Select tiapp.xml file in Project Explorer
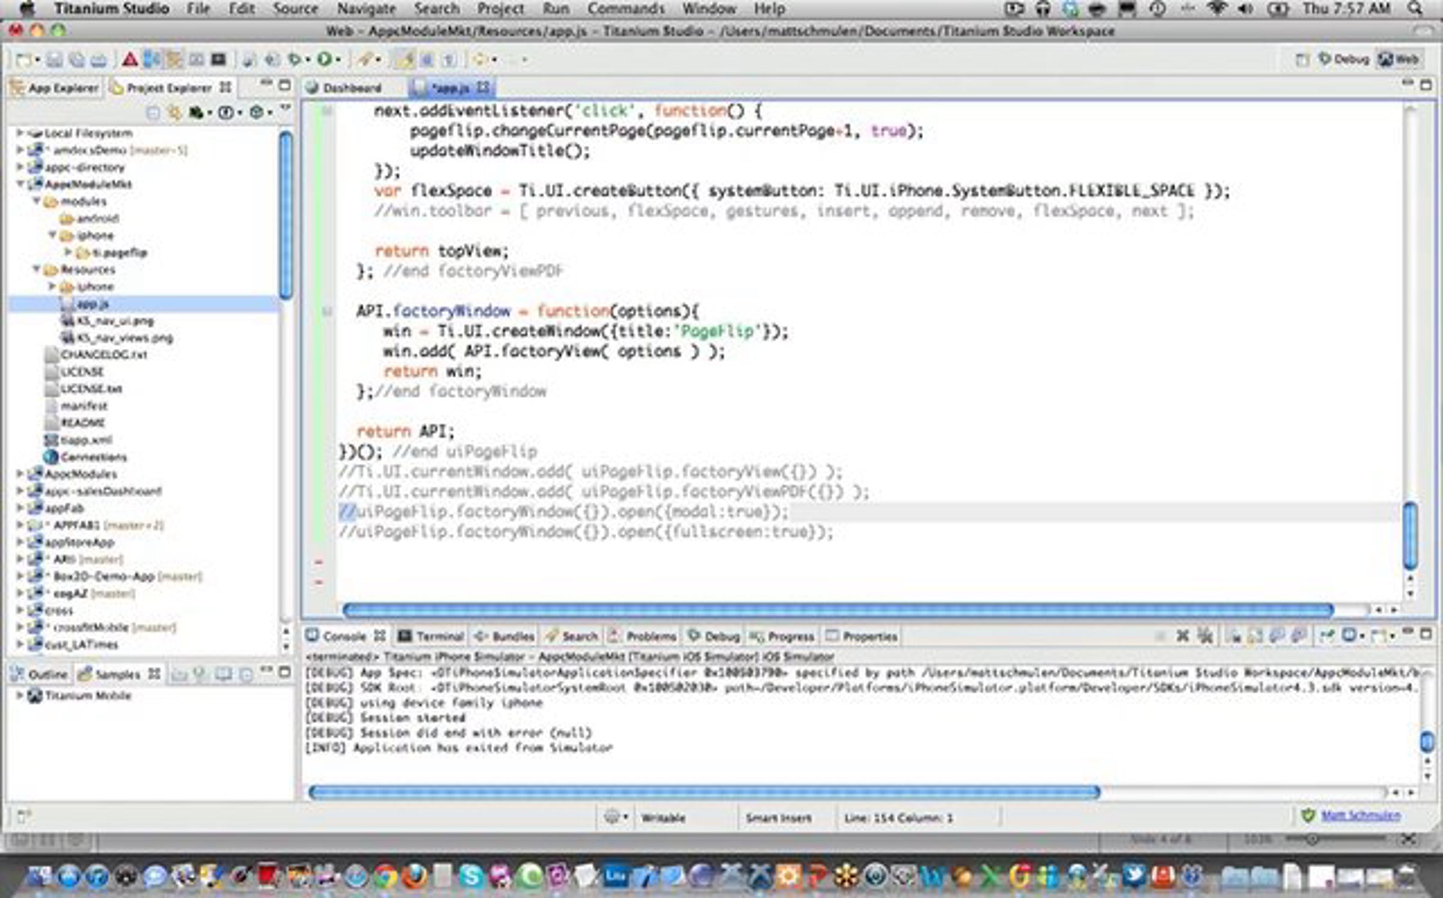The height and width of the screenshot is (898, 1443). (79, 440)
